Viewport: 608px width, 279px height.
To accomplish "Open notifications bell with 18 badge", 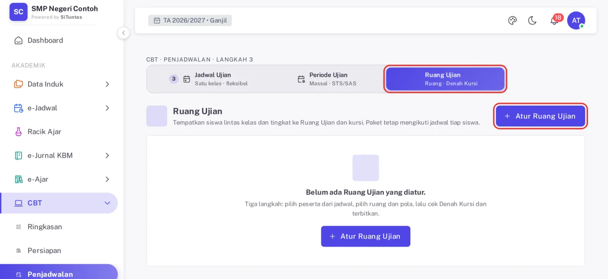I will (554, 20).
